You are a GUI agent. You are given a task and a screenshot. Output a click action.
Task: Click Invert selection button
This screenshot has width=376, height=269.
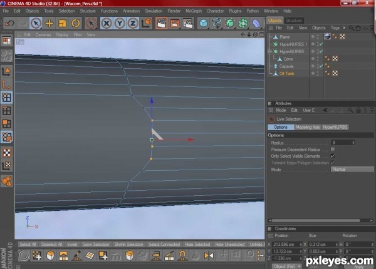point(72,245)
